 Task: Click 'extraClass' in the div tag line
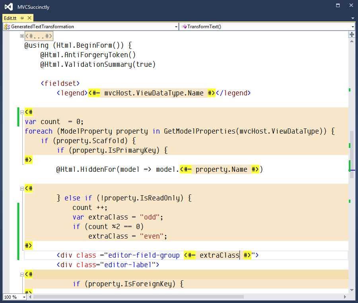tap(220, 255)
